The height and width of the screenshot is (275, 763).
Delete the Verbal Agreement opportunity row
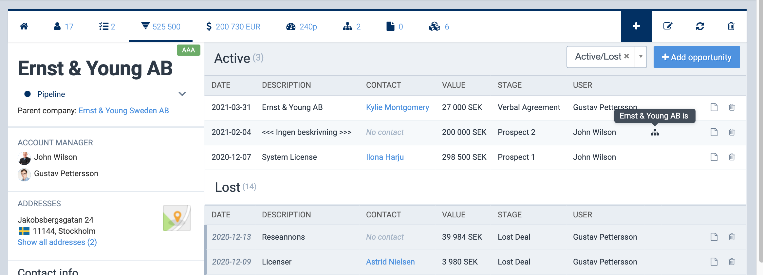732,107
